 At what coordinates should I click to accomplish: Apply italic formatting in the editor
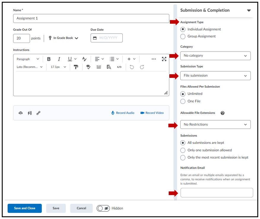click(x=59, y=59)
